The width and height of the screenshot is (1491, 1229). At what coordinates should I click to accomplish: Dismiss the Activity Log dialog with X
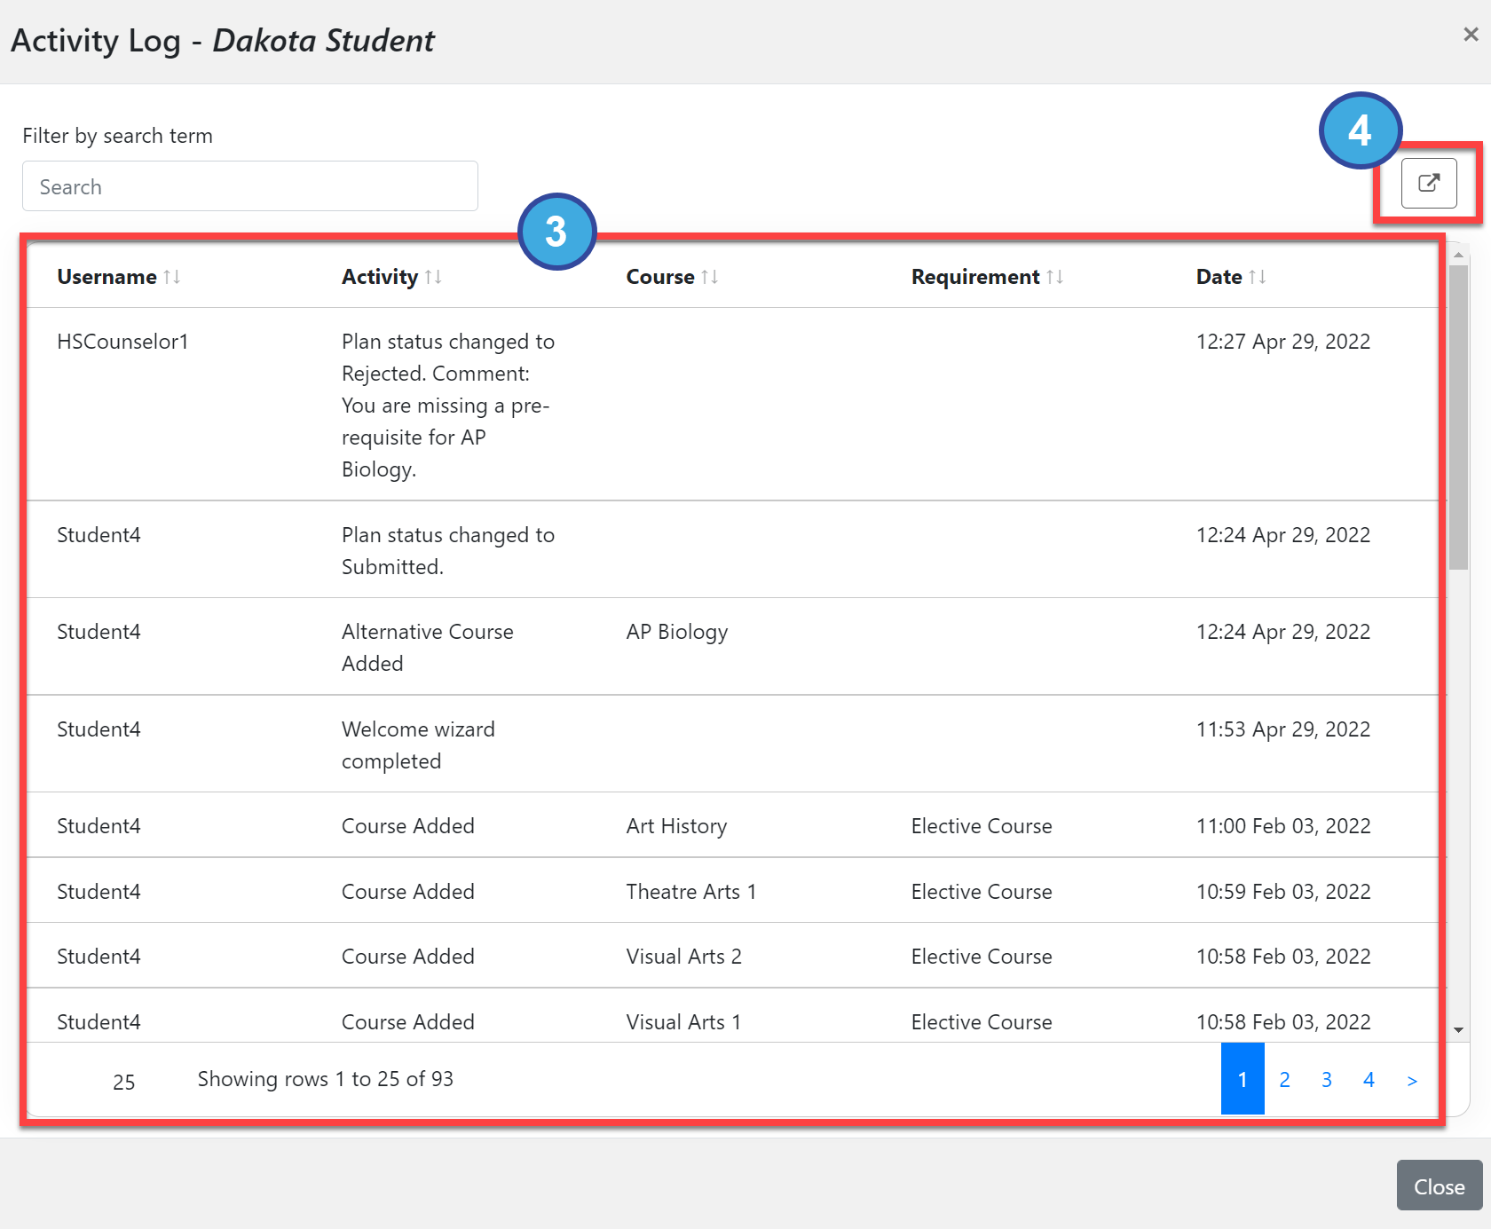(x=1471, y=35)
